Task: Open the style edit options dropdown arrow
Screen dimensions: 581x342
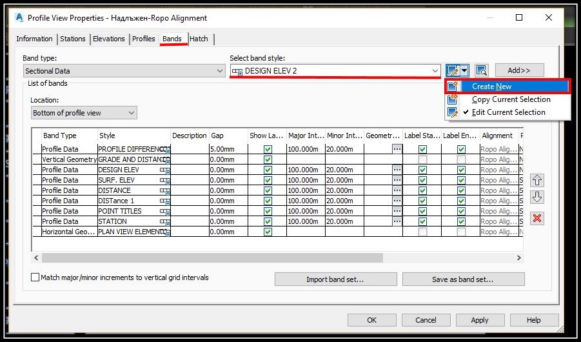Action: (464, 70)
